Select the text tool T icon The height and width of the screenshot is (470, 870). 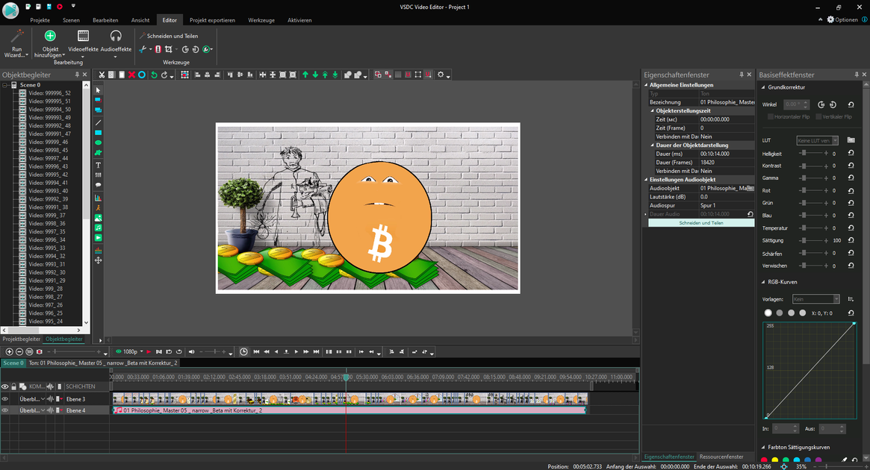click(99, 165)
